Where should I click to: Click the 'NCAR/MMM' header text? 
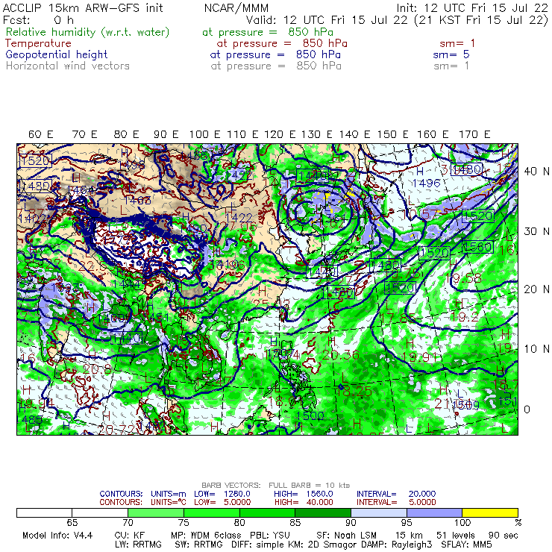[x=236, y=7]
